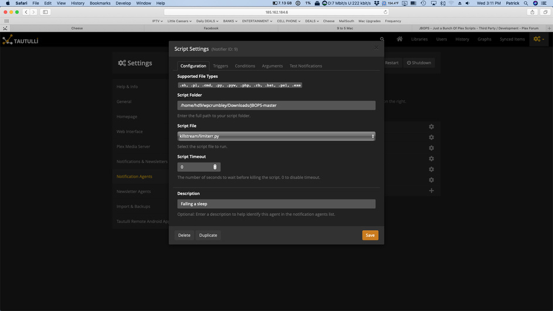The image size is (553, 311).
Task: Expand CELL PHONE bookmarks folder
Action: (x=289, y=21)
